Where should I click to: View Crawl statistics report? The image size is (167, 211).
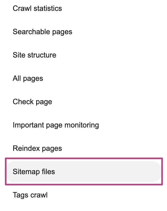coord(37,8)
